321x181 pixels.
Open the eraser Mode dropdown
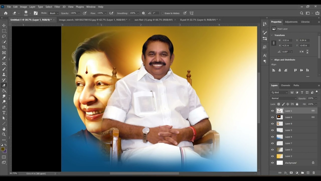coord(54,13)
